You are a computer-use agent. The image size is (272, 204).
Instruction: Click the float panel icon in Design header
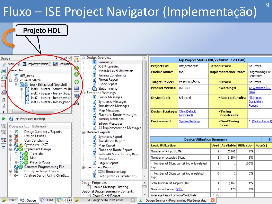point(65,58)
